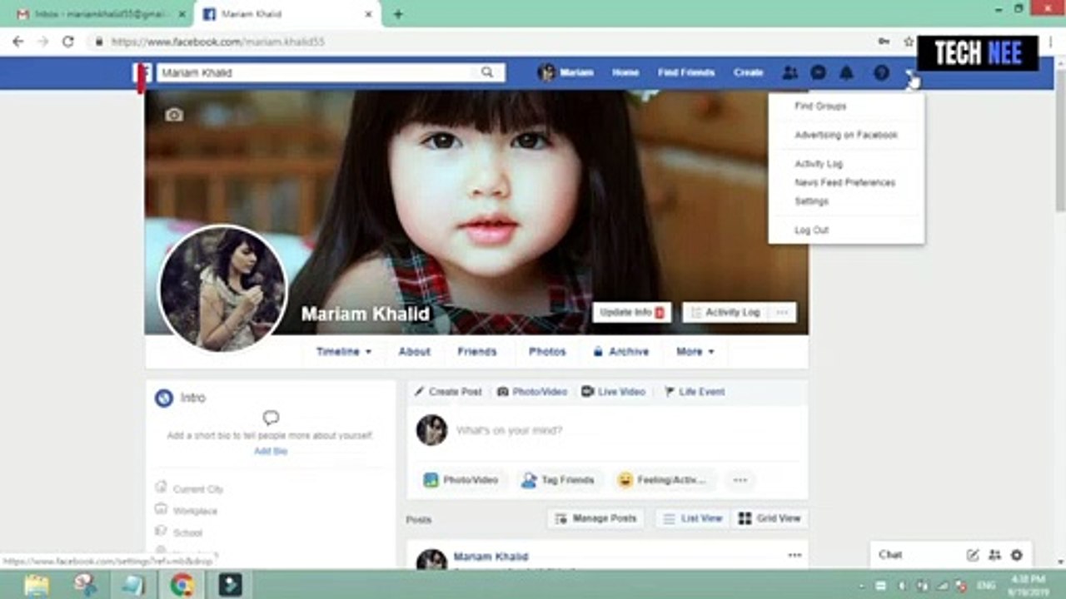Expand the More dropdown tab
The image size is (1066, 599).
click(x=695, y=352)
